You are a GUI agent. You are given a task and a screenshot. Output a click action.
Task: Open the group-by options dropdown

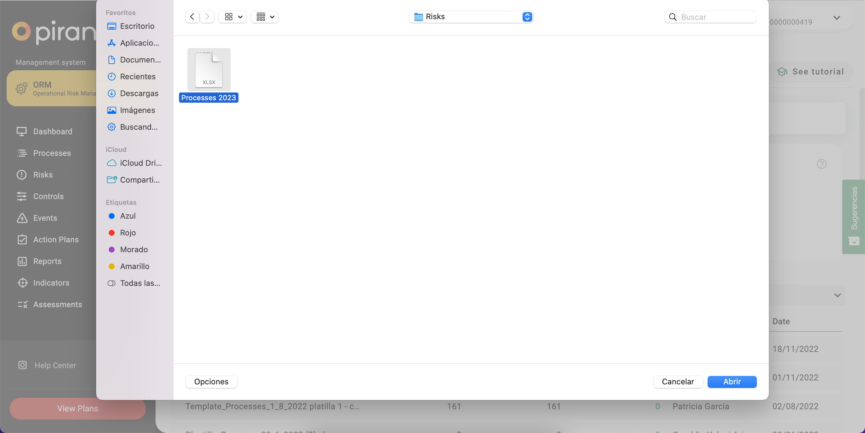coord(265,17)
